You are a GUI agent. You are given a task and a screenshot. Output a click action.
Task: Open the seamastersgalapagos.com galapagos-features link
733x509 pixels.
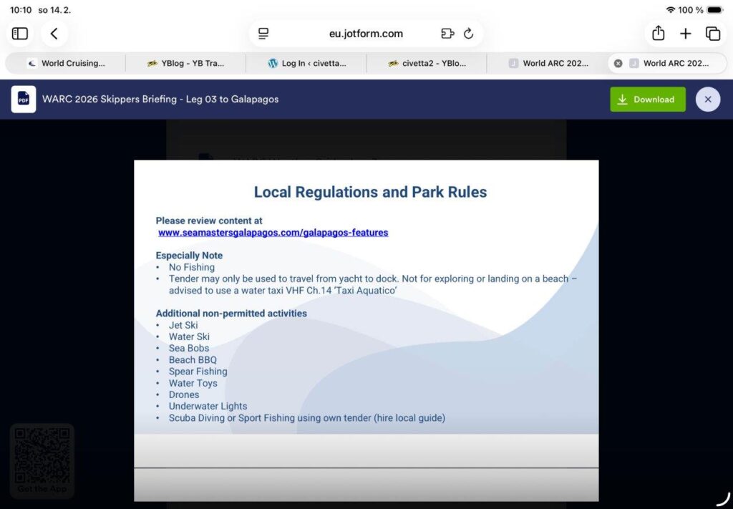(273, 233)
